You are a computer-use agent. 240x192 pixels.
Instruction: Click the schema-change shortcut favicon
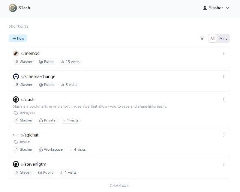[16, 76]
